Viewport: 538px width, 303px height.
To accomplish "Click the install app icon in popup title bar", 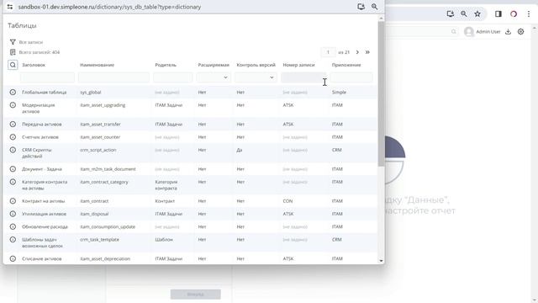I will (x=361, y=7).
